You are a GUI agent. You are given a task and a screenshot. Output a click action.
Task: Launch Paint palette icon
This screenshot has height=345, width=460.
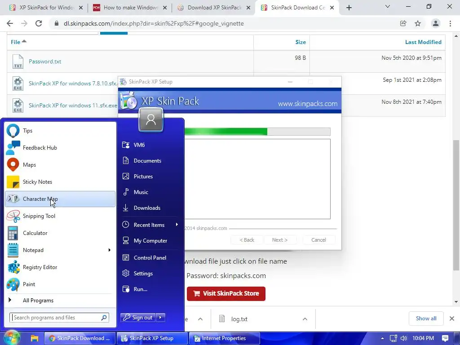tap(13, 284)
